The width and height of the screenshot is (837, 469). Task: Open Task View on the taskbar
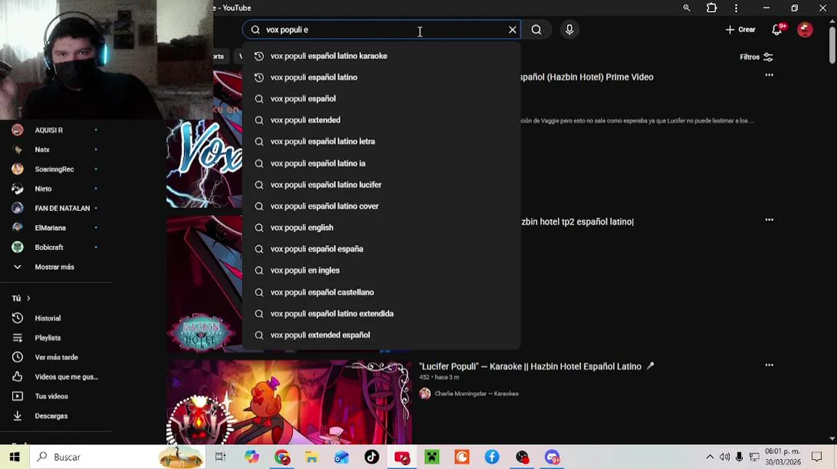click(220, 457)
